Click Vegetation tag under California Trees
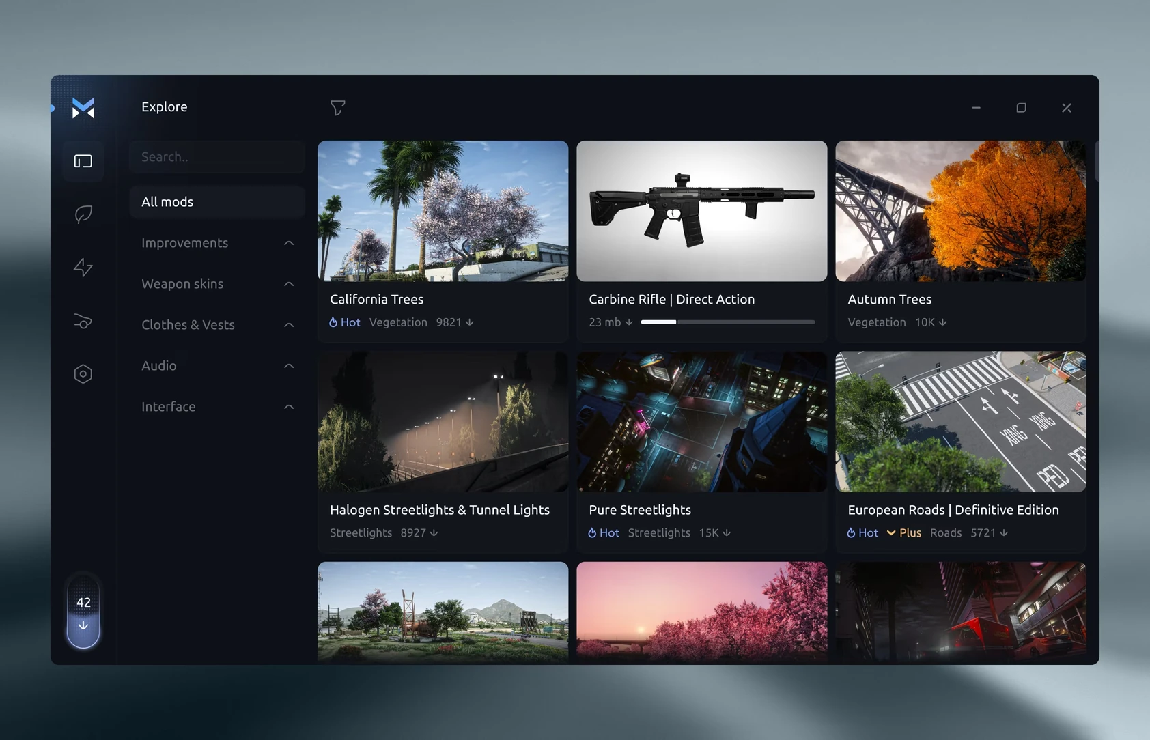Viewport: 1150px width, 740px height. click(398, 322)
